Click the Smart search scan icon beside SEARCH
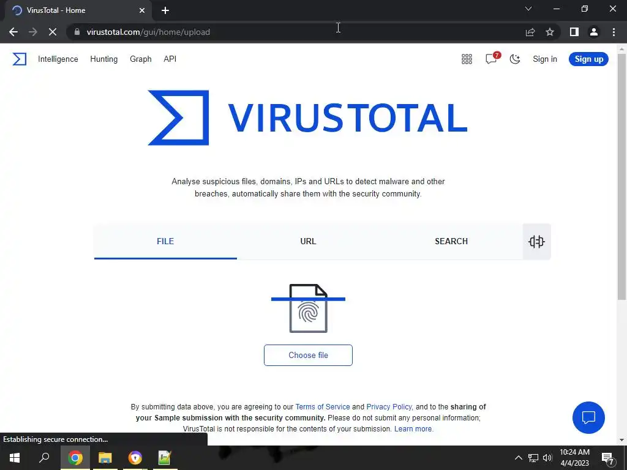Viewport: 627px width, 470px height. pyautogui.click(x=536, y=241)
